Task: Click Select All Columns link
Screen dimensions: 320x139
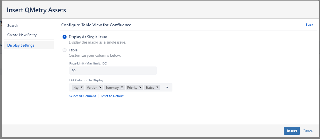Action: (82, 96)
